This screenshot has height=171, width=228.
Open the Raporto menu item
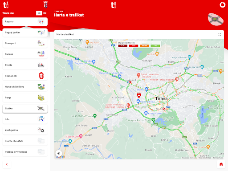click(25, 22)
